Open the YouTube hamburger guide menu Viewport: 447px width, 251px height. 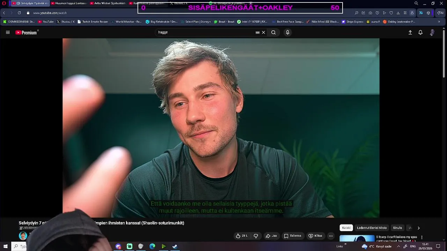pyautogui.click(x=8, y=32)
